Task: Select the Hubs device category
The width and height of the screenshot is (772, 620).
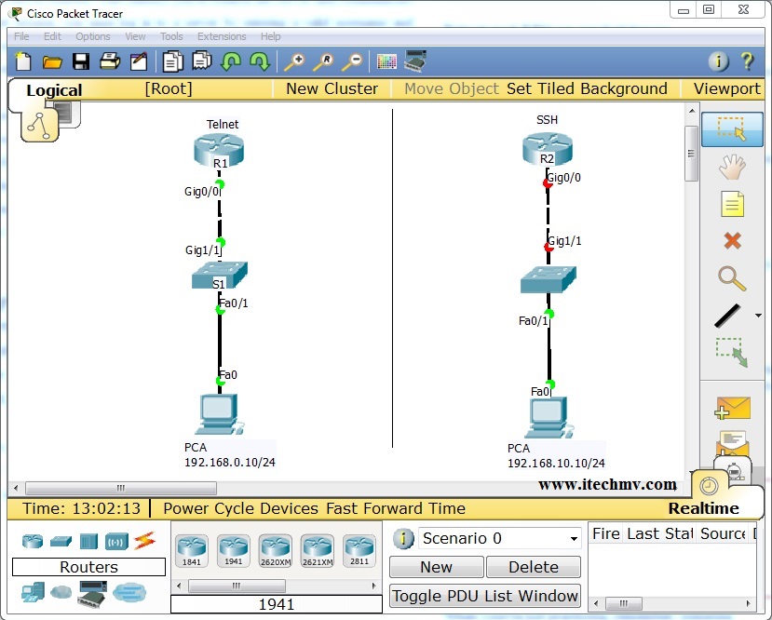Action: [x=88, y=541]
